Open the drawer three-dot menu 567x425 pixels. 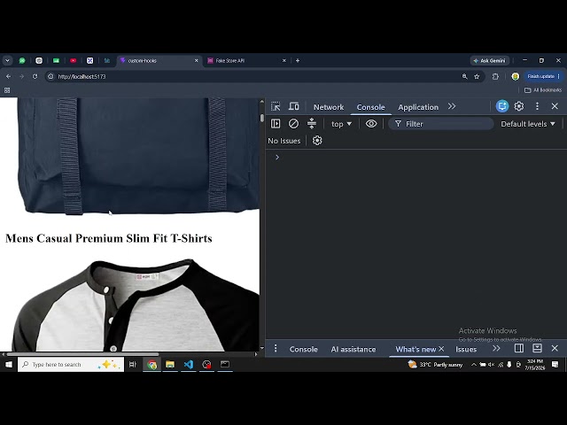point(276,348)
